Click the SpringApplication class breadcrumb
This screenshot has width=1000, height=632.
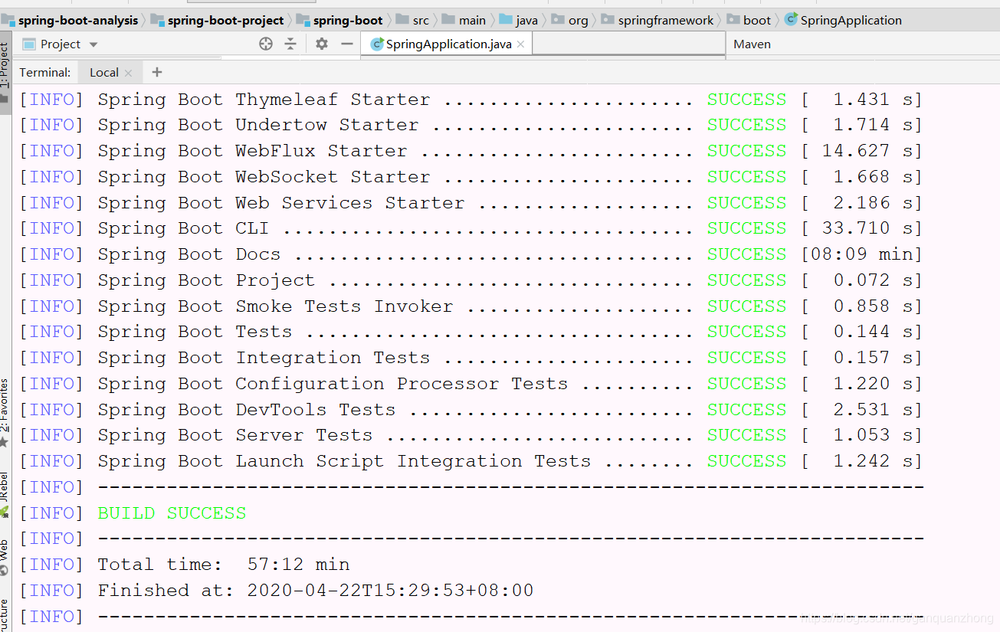pyautogui.click(x=843, y=21)
